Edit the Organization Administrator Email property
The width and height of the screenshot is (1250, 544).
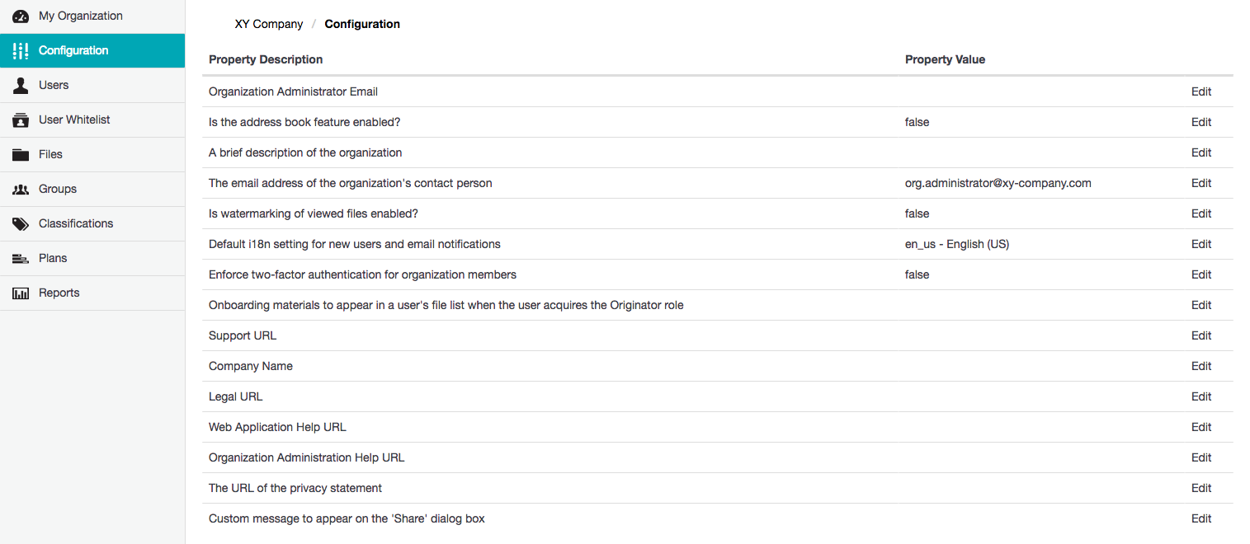[1201, 91]
